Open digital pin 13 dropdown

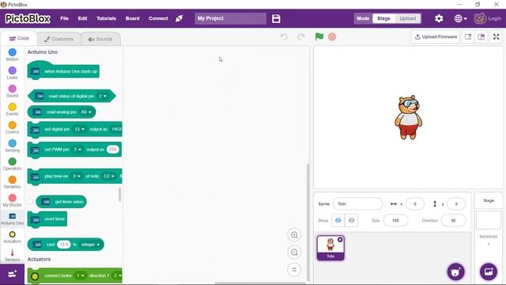click(79, 129)
